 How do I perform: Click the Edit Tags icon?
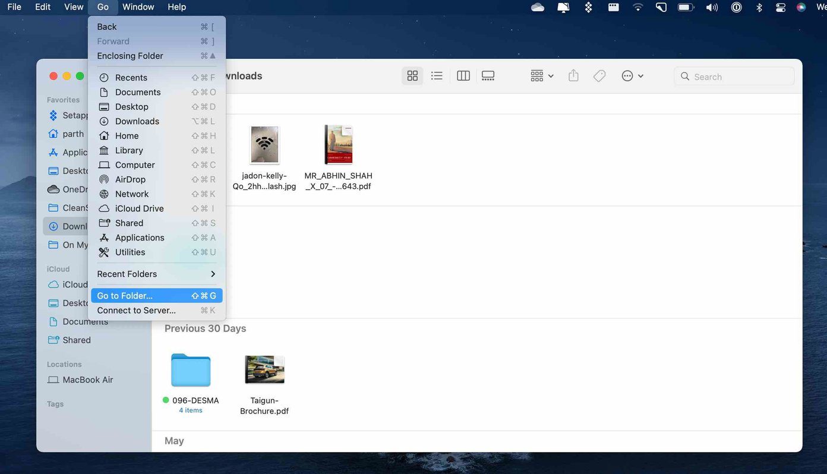tap(599, 76)
